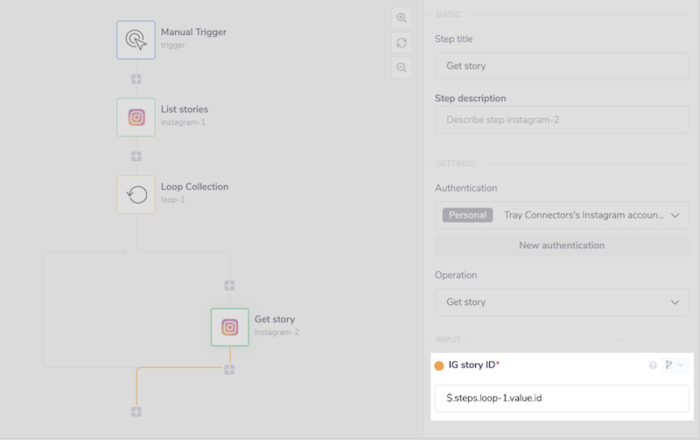Zoom in on the workflow canvas

click(x=401, y=18)
